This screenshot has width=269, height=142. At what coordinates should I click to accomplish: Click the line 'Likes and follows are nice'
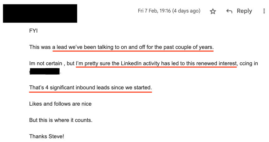point(60,104)
